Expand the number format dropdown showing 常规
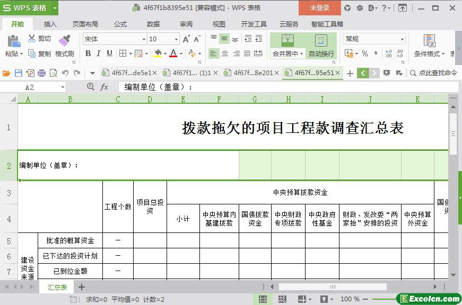Screen dimensions: 462x305 point(402,39)
